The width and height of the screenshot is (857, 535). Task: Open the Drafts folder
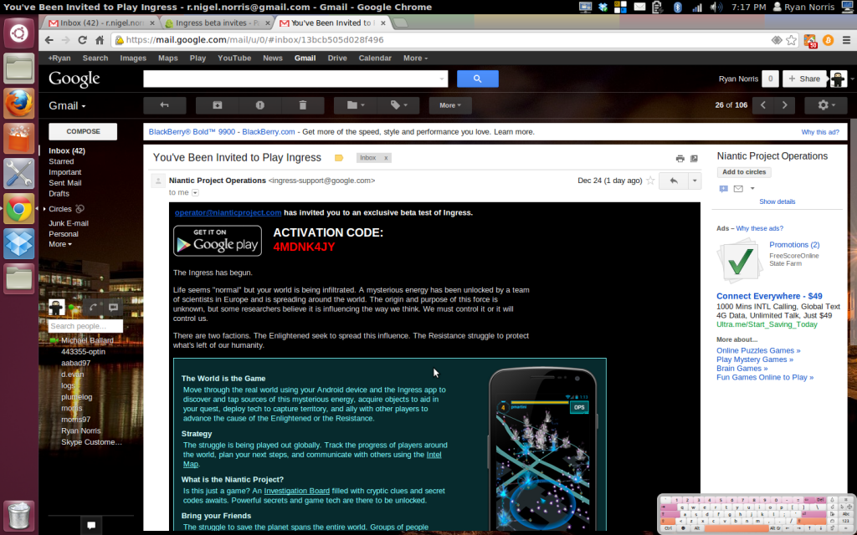[x=59, y=194]
